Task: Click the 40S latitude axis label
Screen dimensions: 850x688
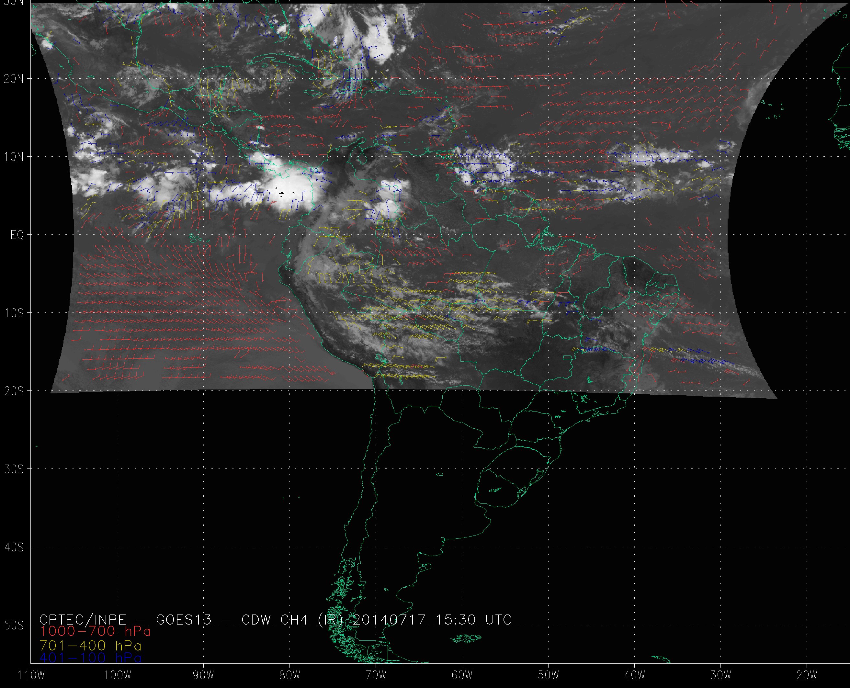Action: pos(14,547)
